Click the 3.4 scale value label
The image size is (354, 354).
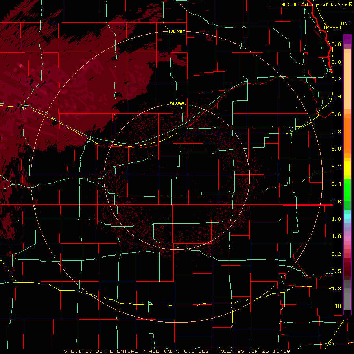click(336, 184)
